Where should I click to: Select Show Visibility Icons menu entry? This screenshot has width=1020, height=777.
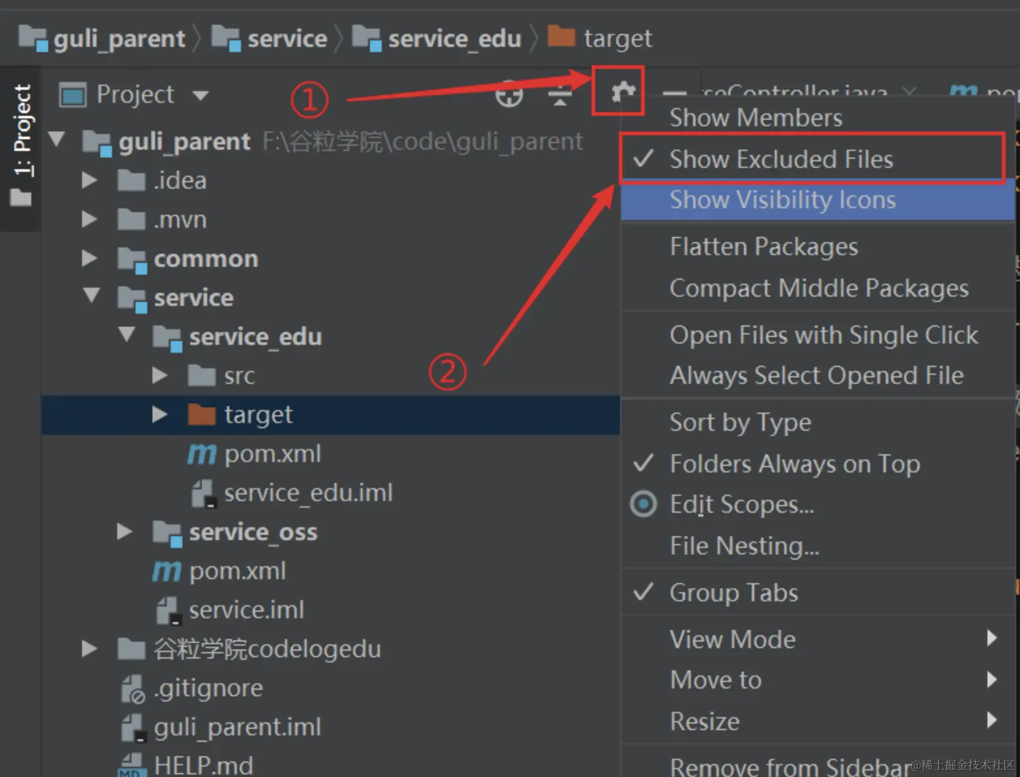click(782, 200)
